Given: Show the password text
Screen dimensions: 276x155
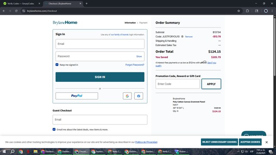Looking at the screenshot, I should (139, 56).
